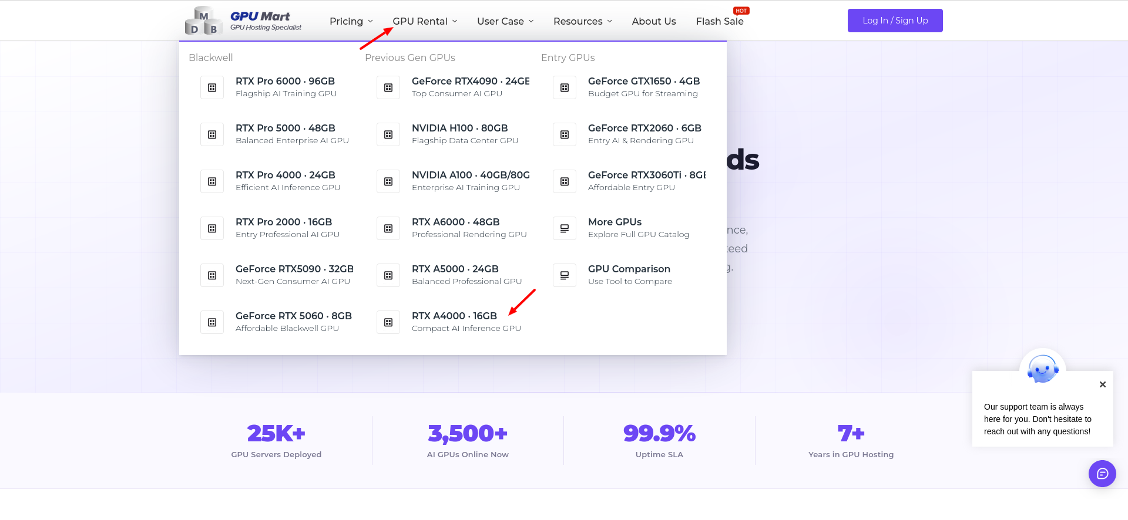The width and height of the screenshot is (1128, 520).
Task: Click the icon beside NVIDIA A100
Action: 388,181
